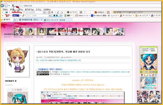Click the blog post title link

[64, 52]
